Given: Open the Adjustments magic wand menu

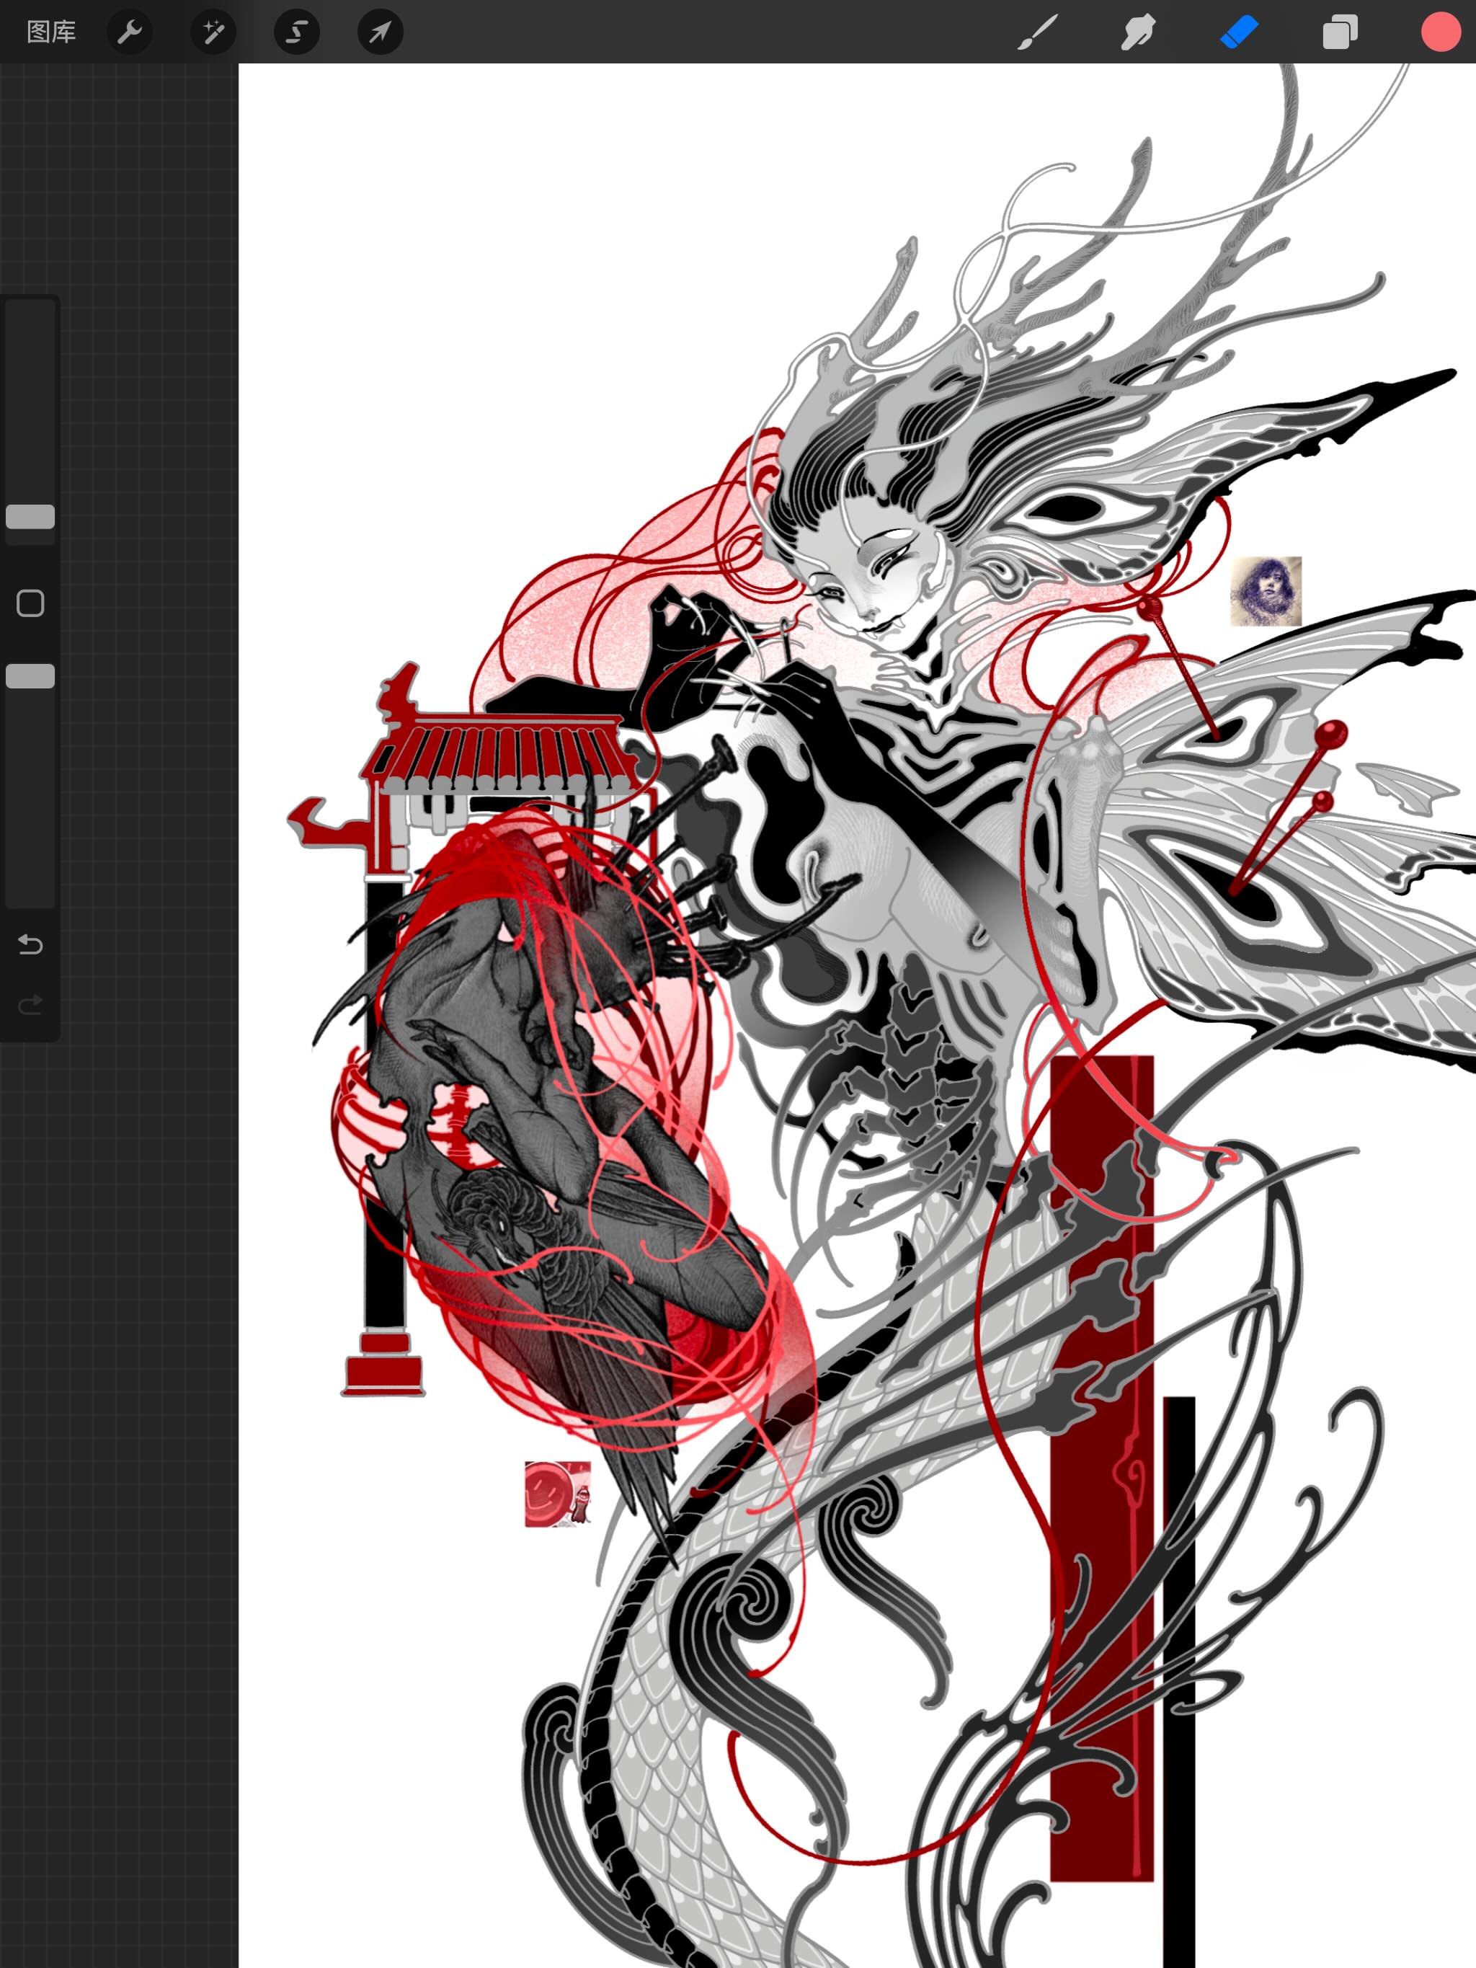Looking at the screenshot, I should point(213,32).
